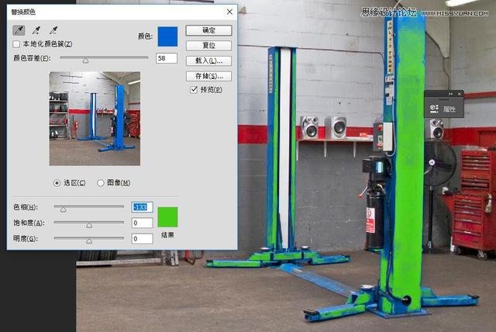Select the 图像 radio button
Viewport: 496px width, 332px height.
click(x=100, y=183)
